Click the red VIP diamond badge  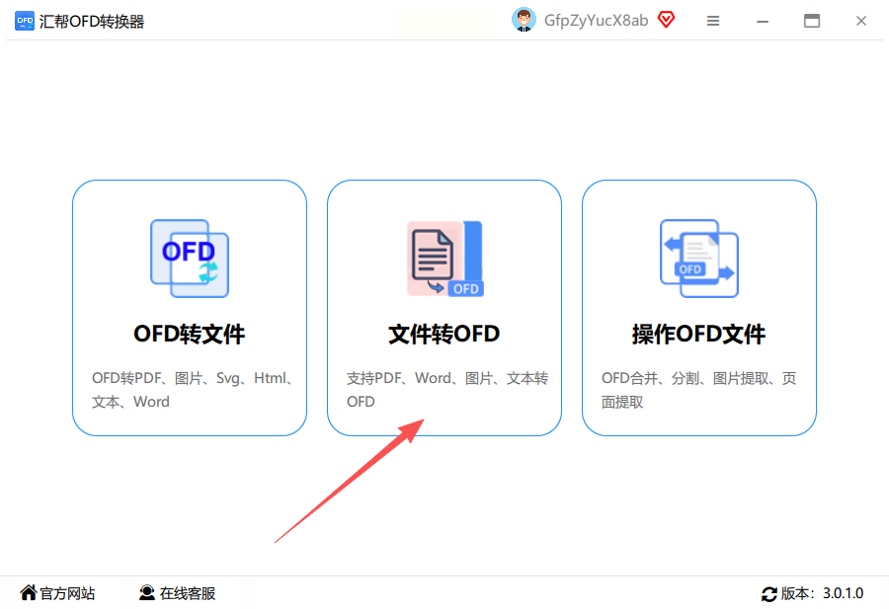tap(666, 20)
